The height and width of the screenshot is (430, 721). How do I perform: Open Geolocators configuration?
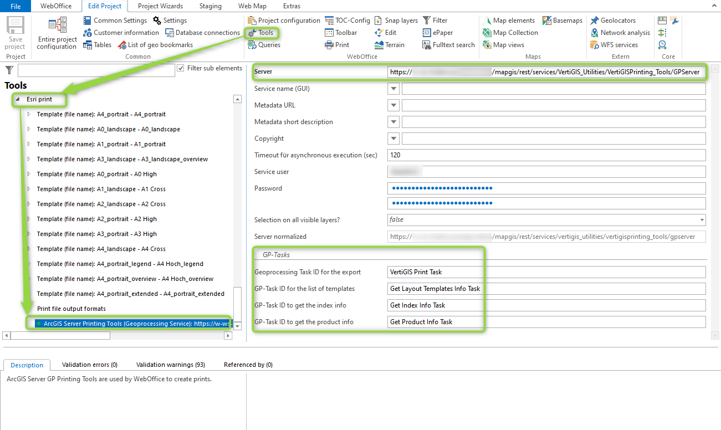coord(595,21)
